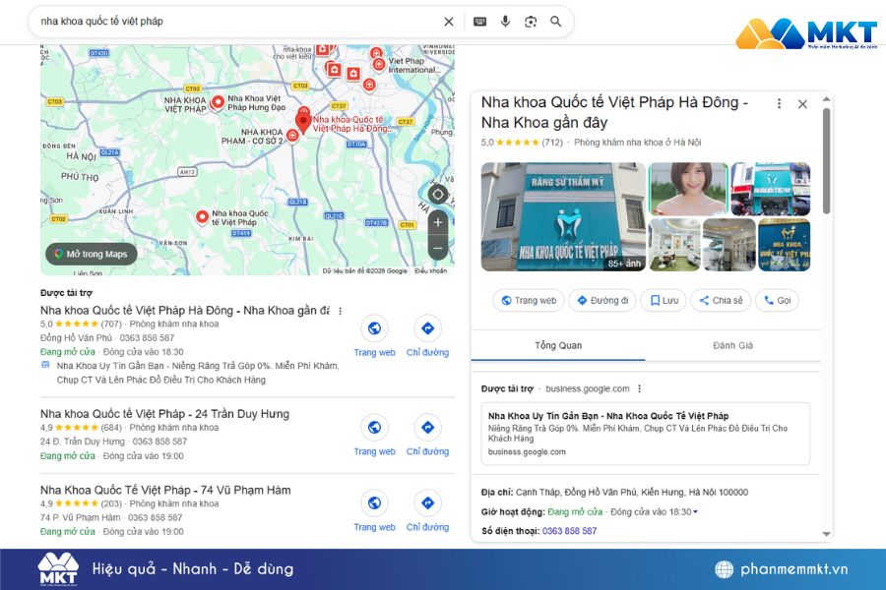Image resolution: width=886 pixels, height=590 pixels.
Task: Click the magnifier search icon
Action: [556, 22]
